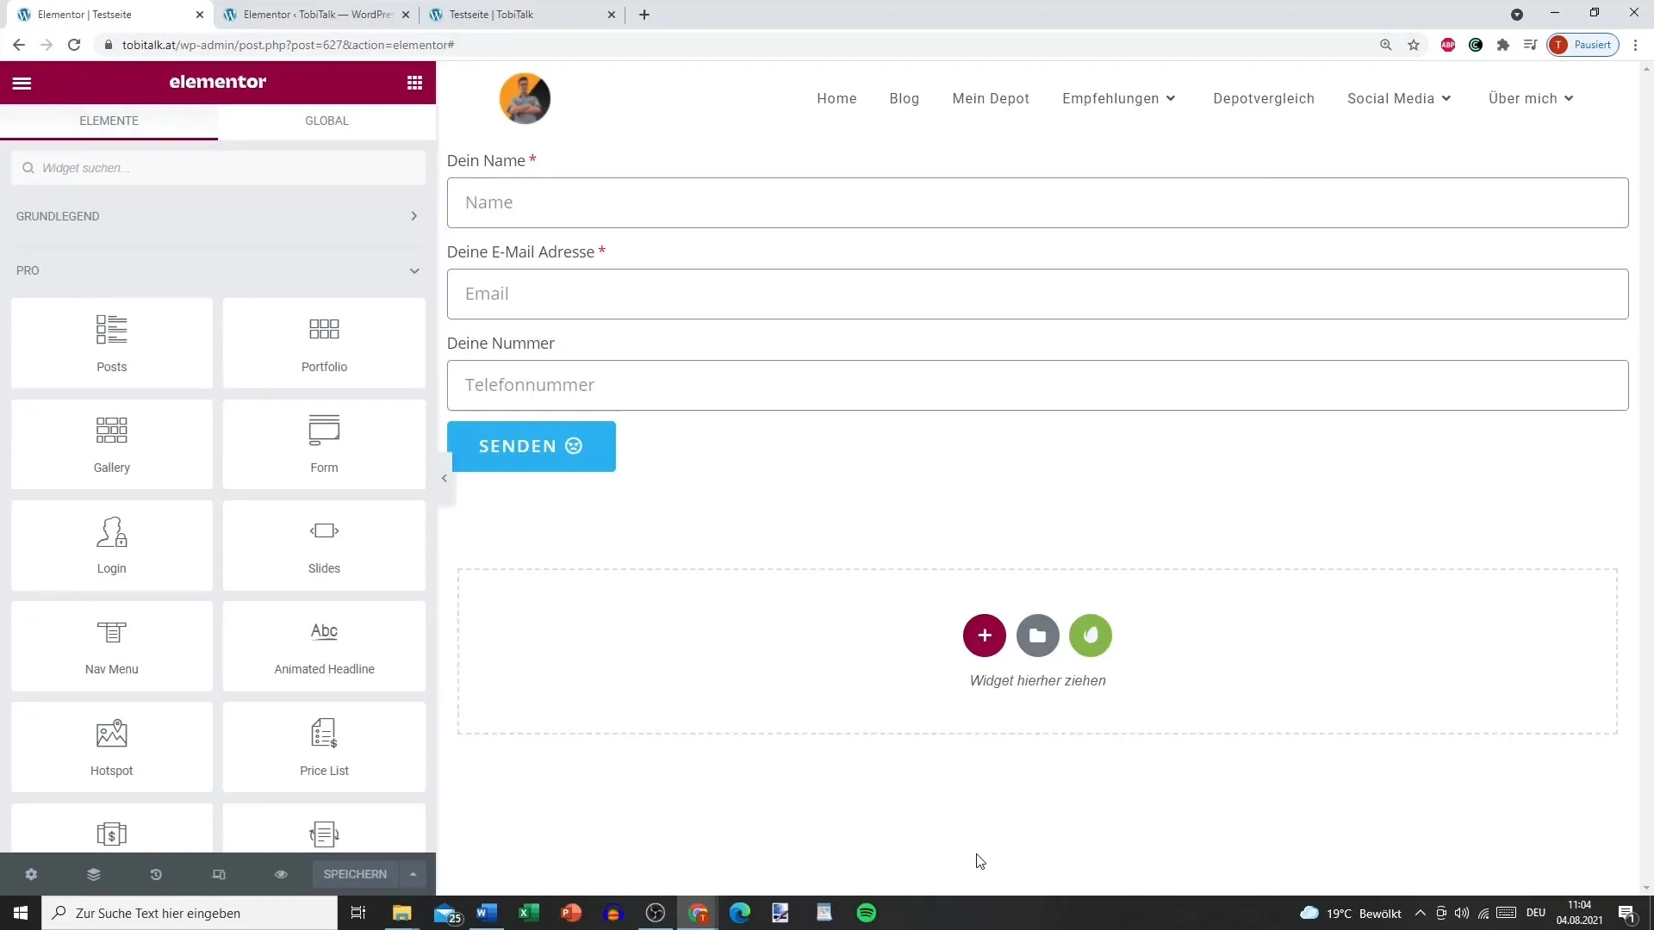Open Word from the taskbar
Viewport: 1654px width, 930px height.
click(x=487, y=913)
